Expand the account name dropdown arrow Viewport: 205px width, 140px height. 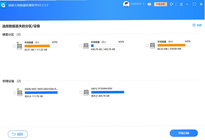point(143,4)
